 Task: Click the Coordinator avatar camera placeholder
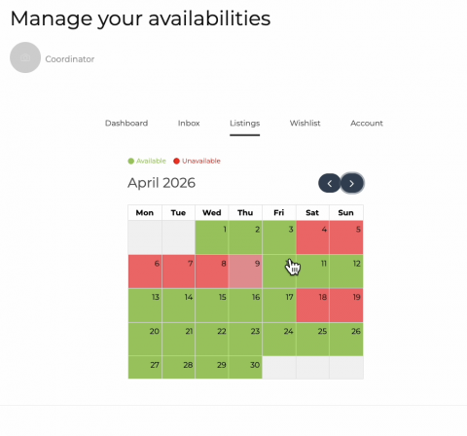tap(25, 57)
